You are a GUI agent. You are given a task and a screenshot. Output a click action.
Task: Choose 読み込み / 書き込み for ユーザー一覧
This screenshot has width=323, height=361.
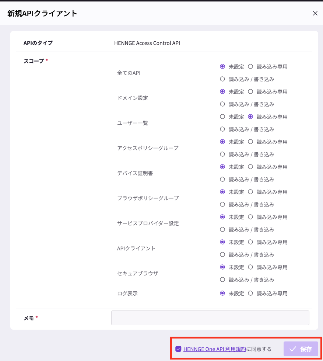click(222, 129)
